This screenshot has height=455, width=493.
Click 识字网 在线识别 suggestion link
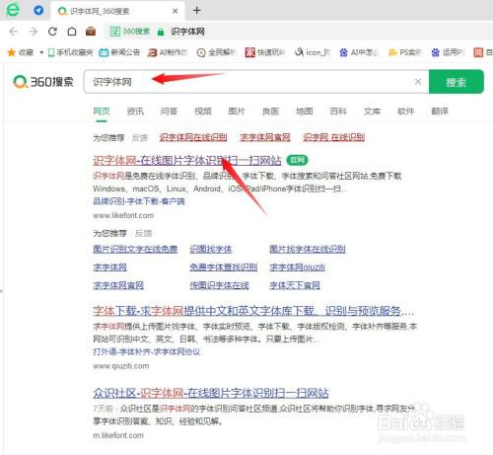334,137
